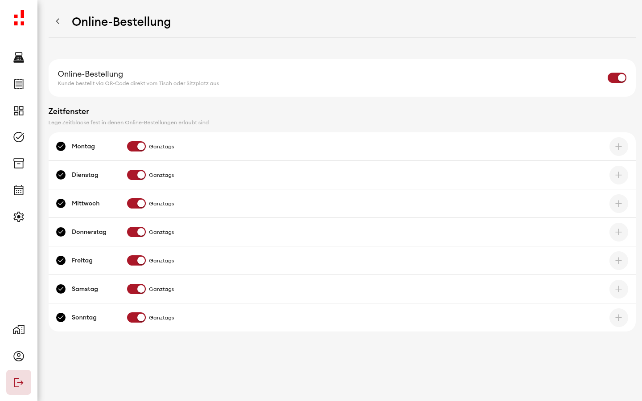Open the calendar icon in sidebar
The width and height of the screenshot is (642, 401).
(x=19, y=190)
